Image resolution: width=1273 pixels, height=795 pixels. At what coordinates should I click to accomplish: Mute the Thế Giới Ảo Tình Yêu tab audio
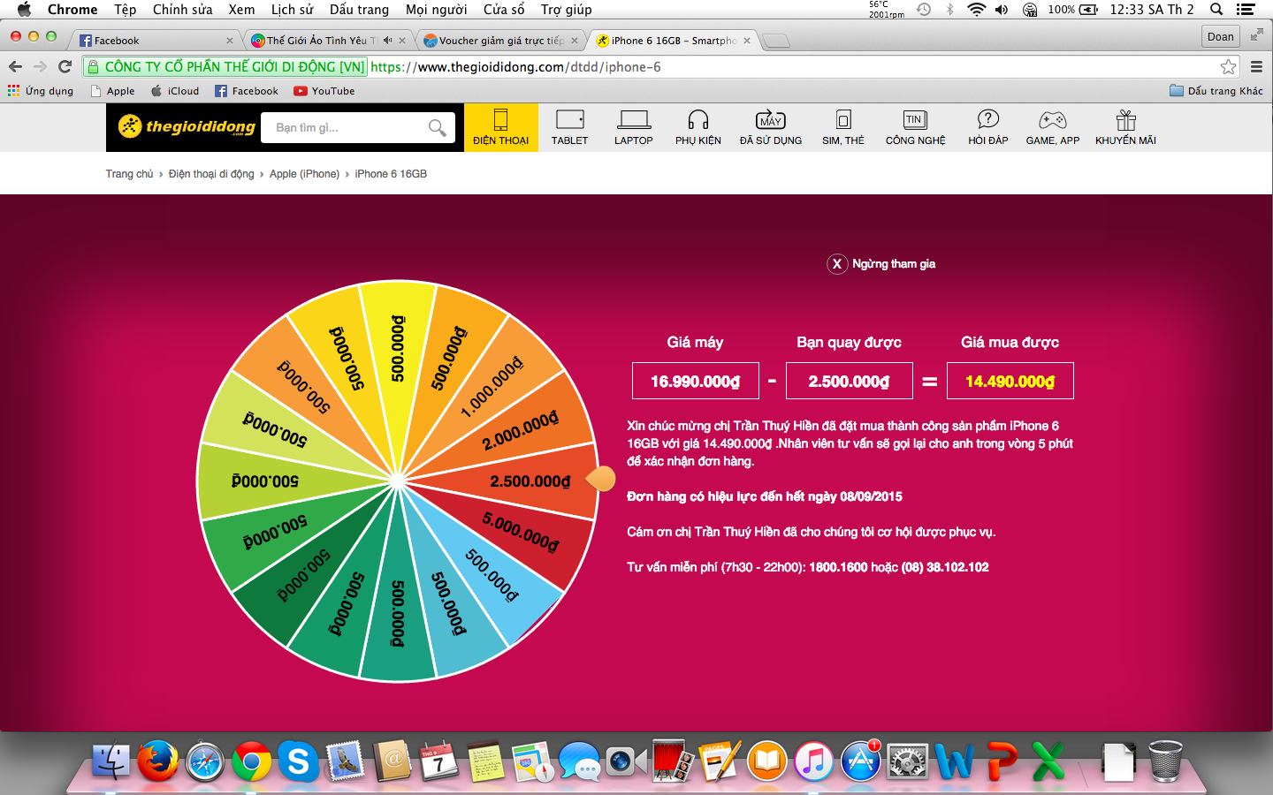pyautogui.click(x=387, y=41)
